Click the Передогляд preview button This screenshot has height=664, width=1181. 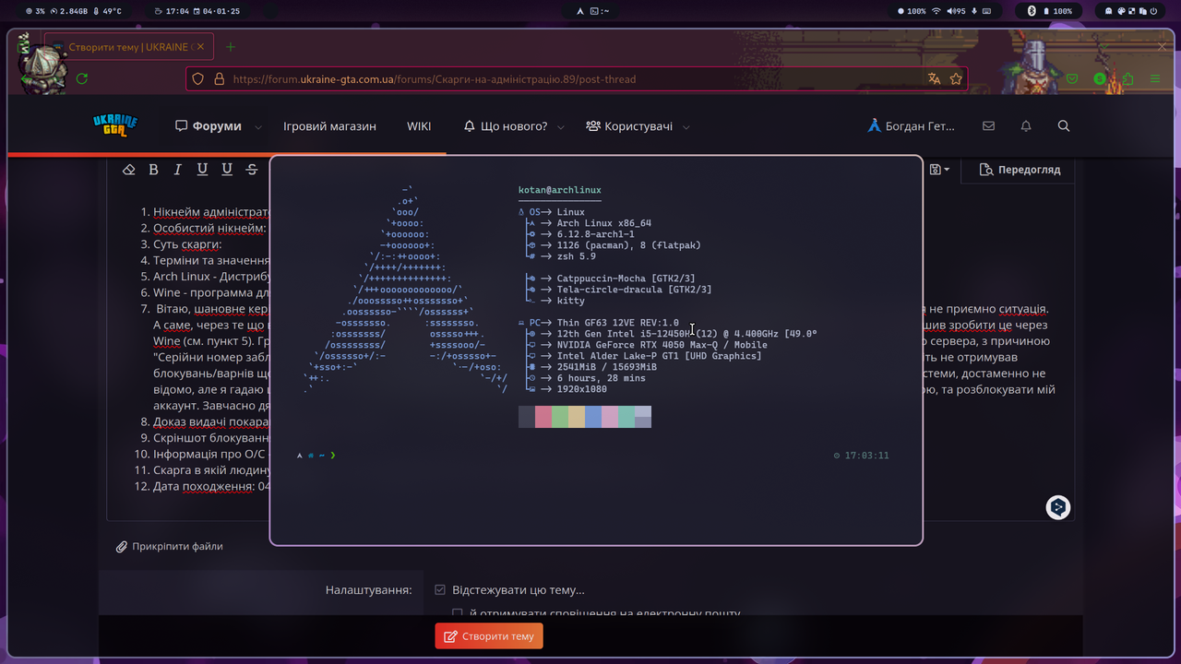tap(1020, 170)
